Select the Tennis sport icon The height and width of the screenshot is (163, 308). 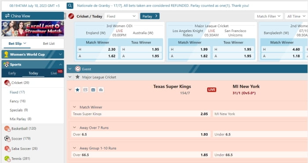click(x=7, y=159)
